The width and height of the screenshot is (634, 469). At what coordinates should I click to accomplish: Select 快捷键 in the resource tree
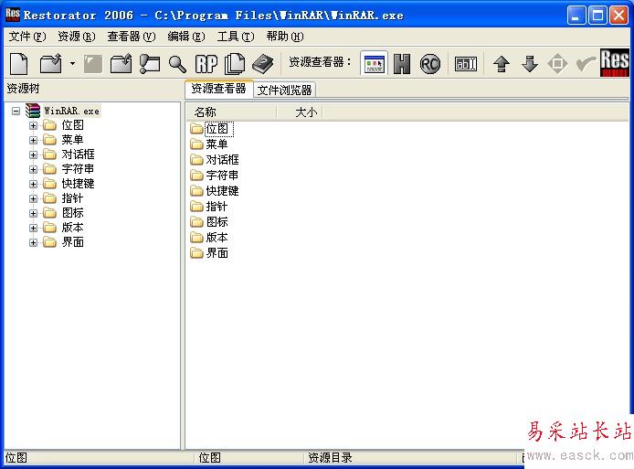[78, 184]
